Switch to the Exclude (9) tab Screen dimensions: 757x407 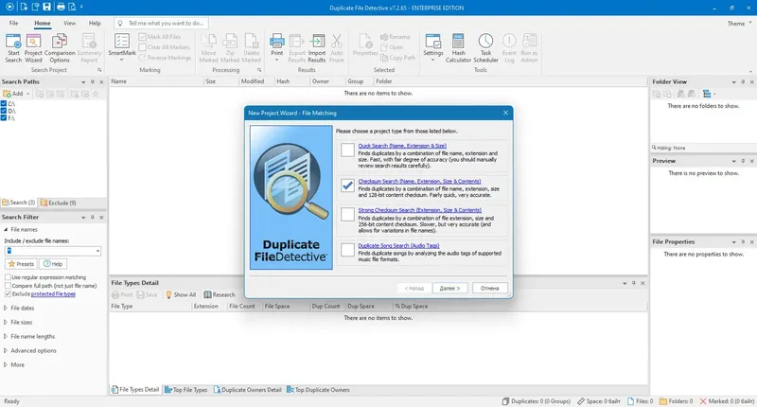click(x=59, y=203)
